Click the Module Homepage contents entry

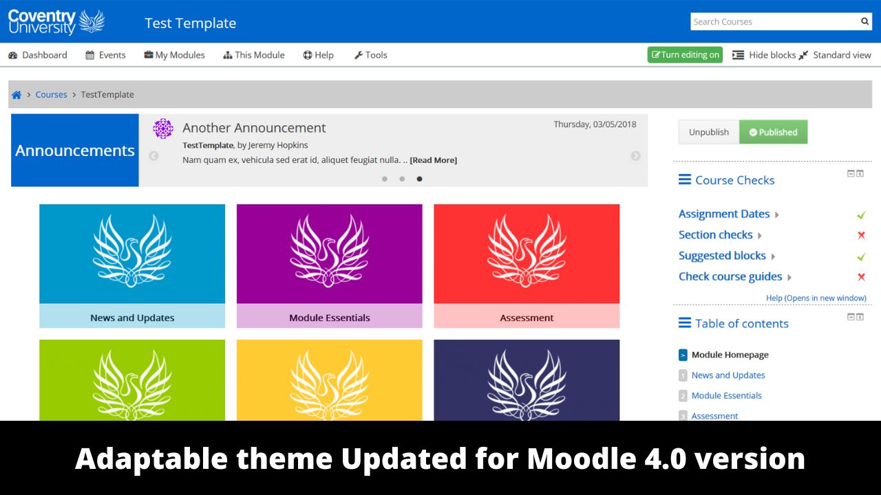(x=730, y=355)
